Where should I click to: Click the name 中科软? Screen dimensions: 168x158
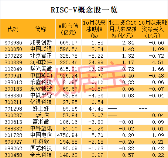point(41,141)
